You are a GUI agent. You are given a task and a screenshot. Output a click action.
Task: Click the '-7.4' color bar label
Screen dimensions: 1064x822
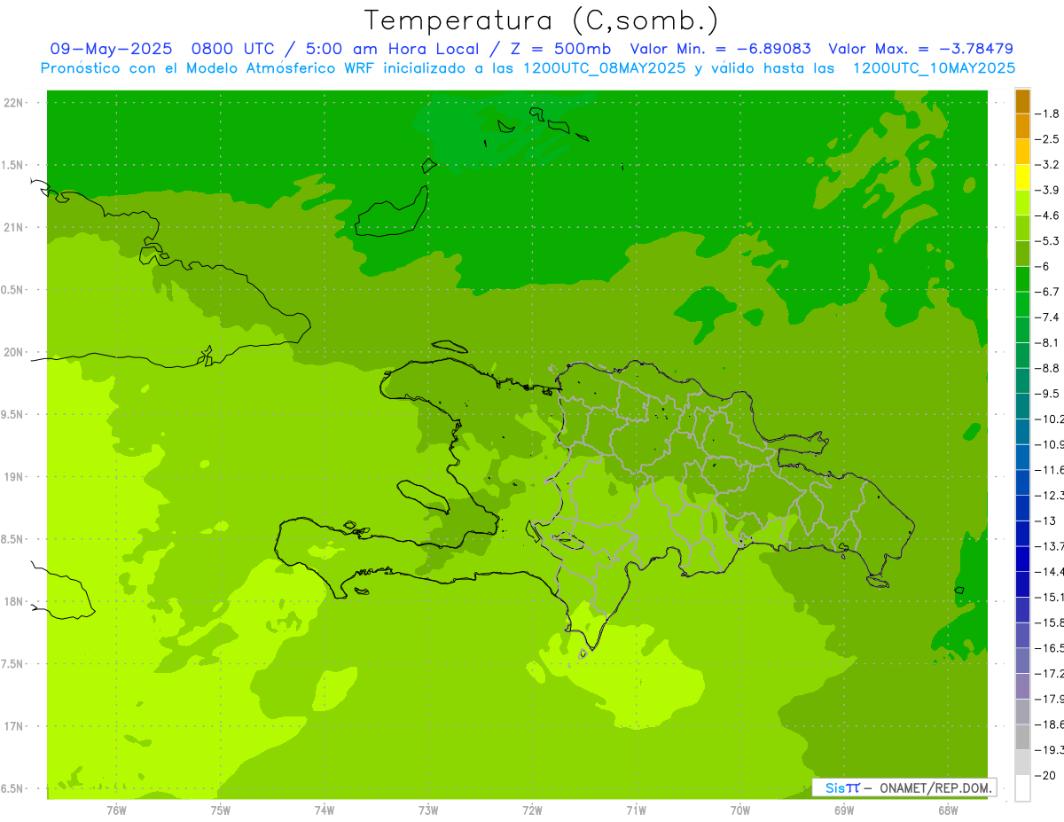pos(1048,317)
